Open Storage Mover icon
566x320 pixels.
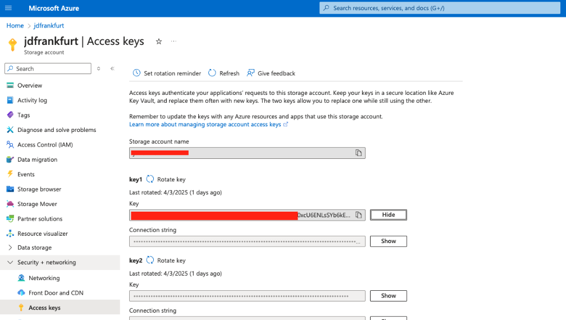(10, 204)
